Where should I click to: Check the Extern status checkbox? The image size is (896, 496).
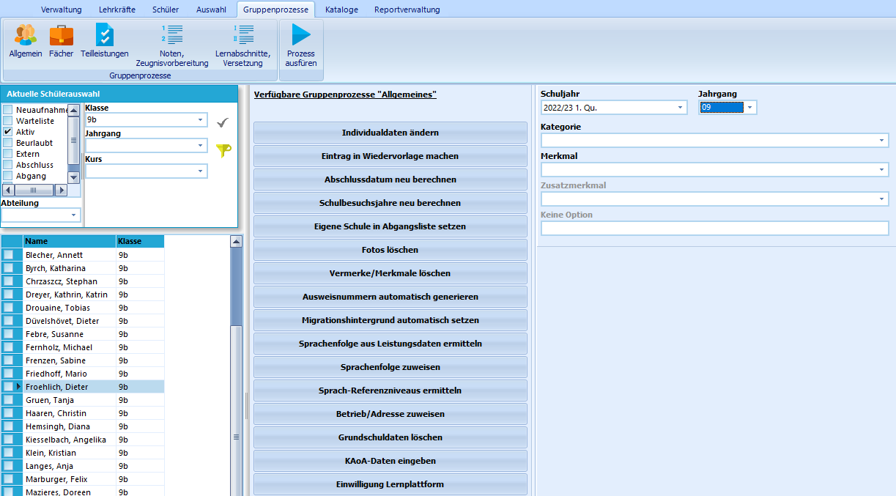click(8, 154)
